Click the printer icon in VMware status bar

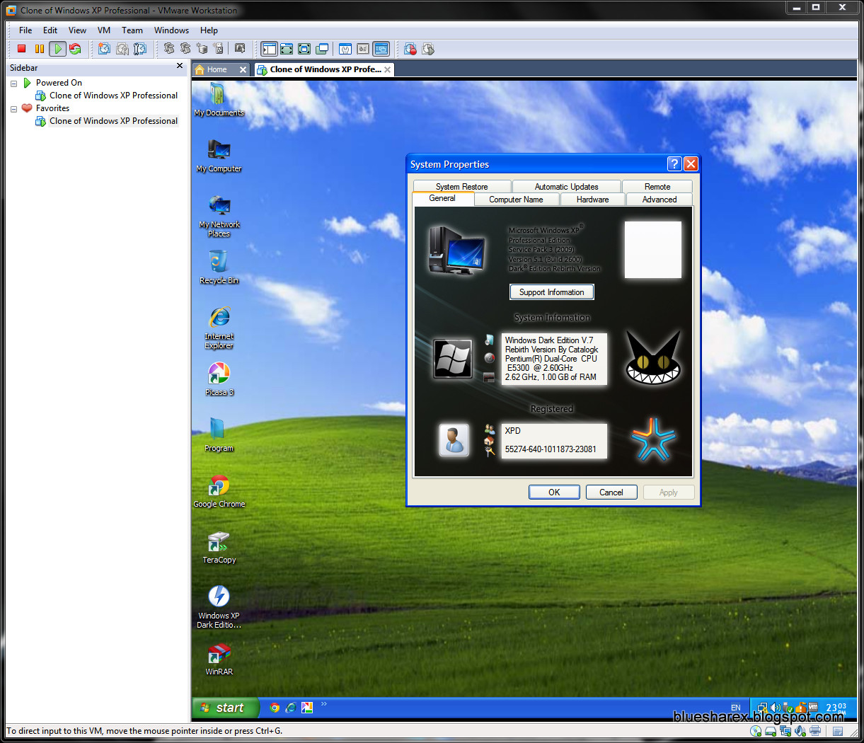[x=815, y=731]
